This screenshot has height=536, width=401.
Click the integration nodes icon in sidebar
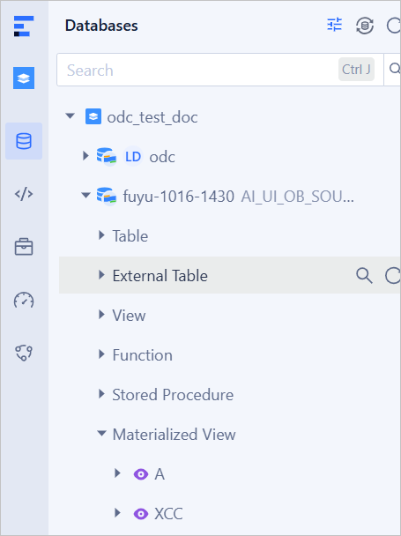tap(24, 353)
